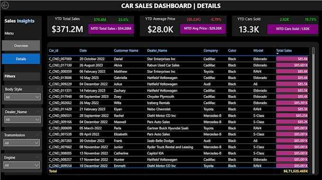Click date 10 May 2023
Image resolution: width=322 pixels, height=180 pixels.
(89, 78)
